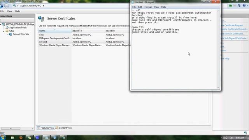
Task: Click the Server Certificates header icon
Action: pos(41,19)
